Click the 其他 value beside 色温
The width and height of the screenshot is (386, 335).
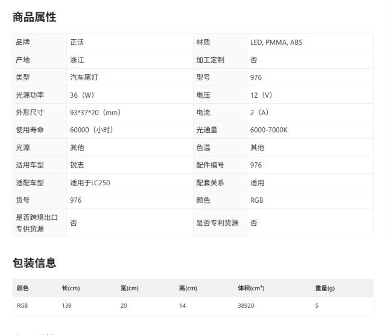(258, 147)
